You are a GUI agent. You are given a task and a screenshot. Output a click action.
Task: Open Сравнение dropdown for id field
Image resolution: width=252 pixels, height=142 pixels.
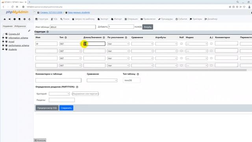click(x=142, y=44)
